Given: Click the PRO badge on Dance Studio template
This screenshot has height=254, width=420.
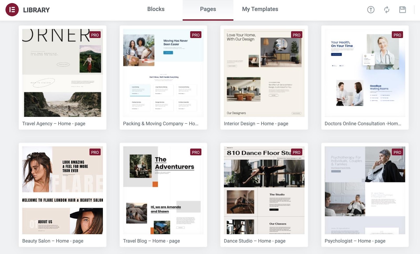Looking at the screenshot, I should (x=296, y=152).
